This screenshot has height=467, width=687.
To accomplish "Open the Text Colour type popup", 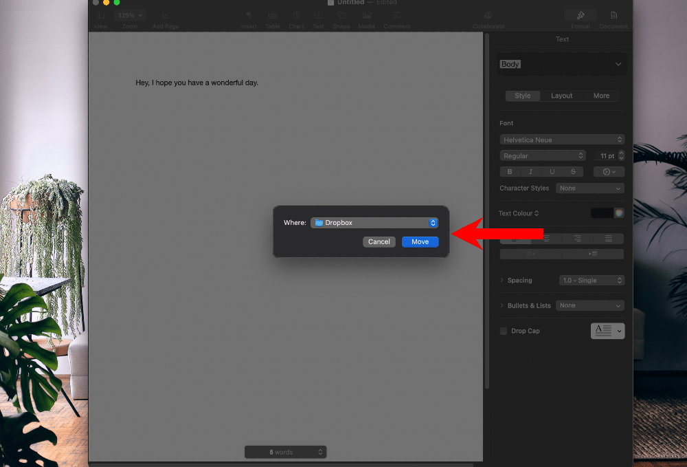I will point(519,213).
